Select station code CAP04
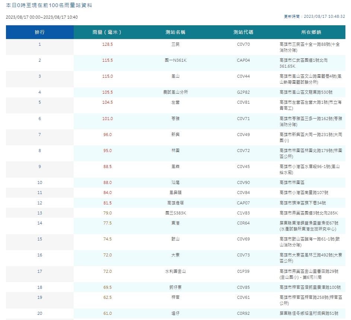 click(243, 60)
